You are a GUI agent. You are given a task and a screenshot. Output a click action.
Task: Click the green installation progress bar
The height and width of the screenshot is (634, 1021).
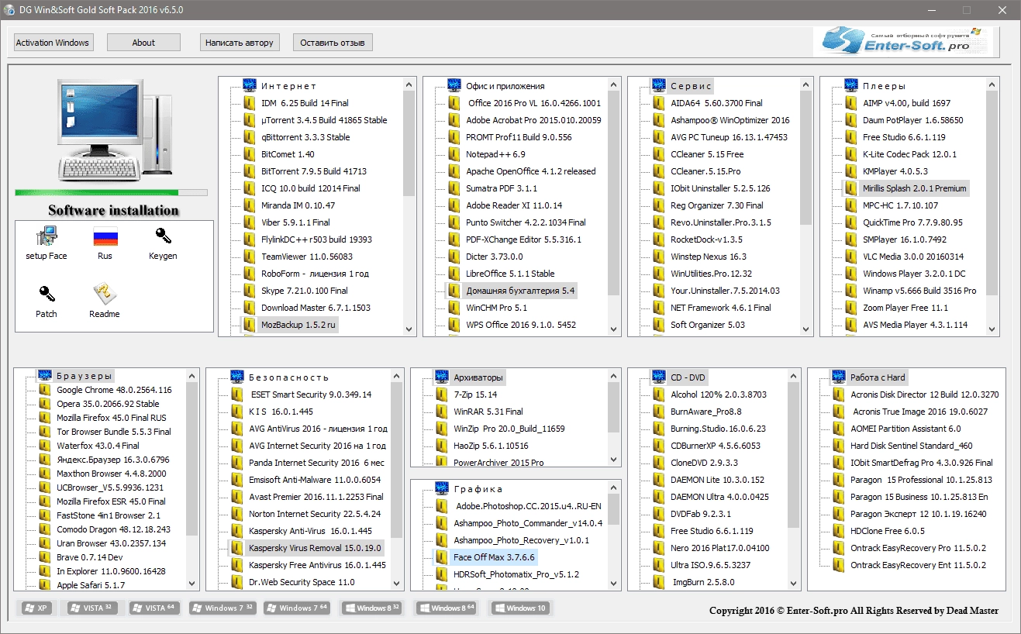[x=111, y=192]
